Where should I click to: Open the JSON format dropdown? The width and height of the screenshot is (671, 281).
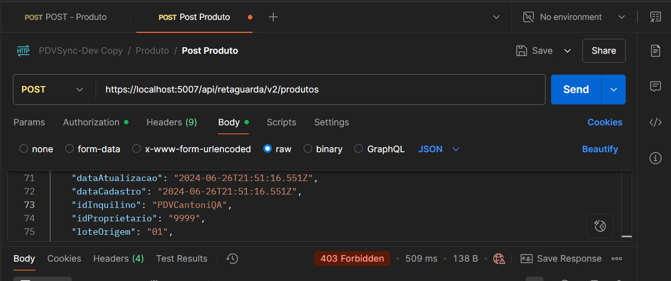click(x=439, y=149)
